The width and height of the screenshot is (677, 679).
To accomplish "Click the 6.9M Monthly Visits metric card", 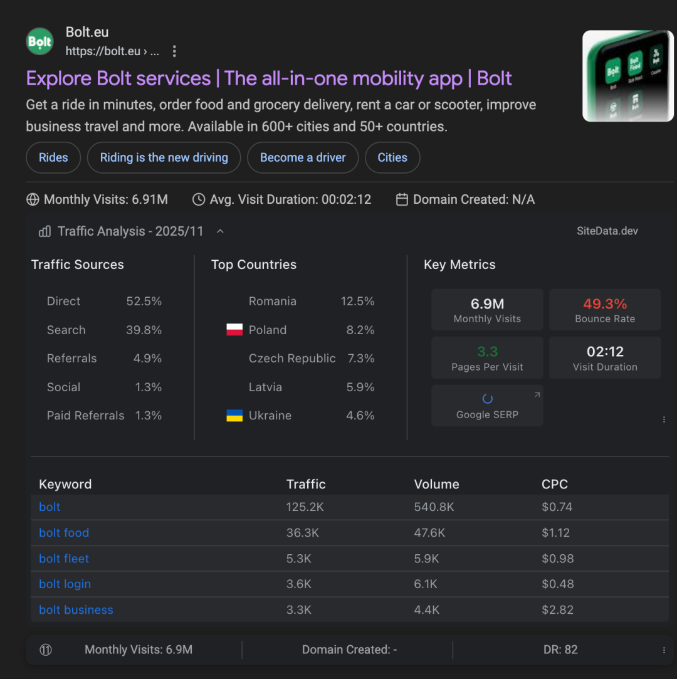I will click(488, 310).
